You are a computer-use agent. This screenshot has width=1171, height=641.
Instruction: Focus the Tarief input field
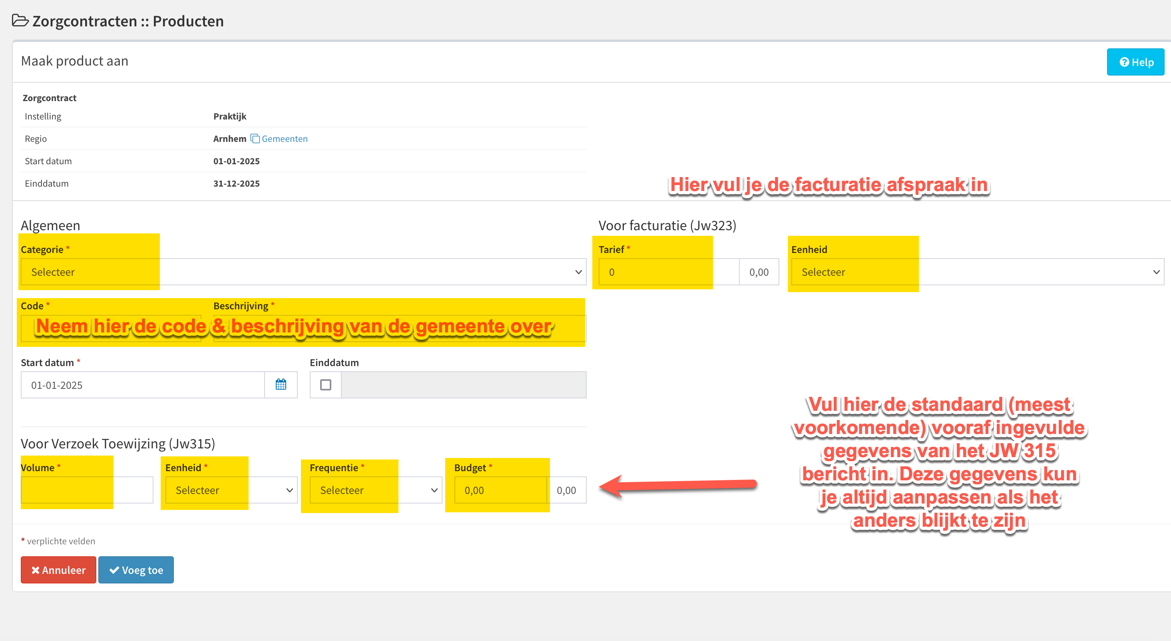669,272
